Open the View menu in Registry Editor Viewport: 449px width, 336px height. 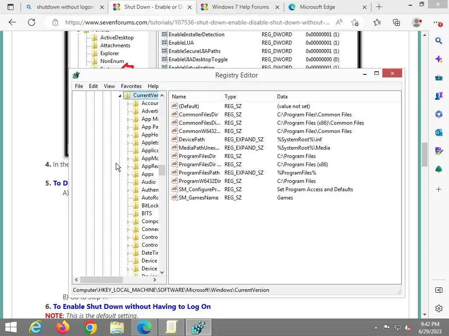[x=109, y=86]
